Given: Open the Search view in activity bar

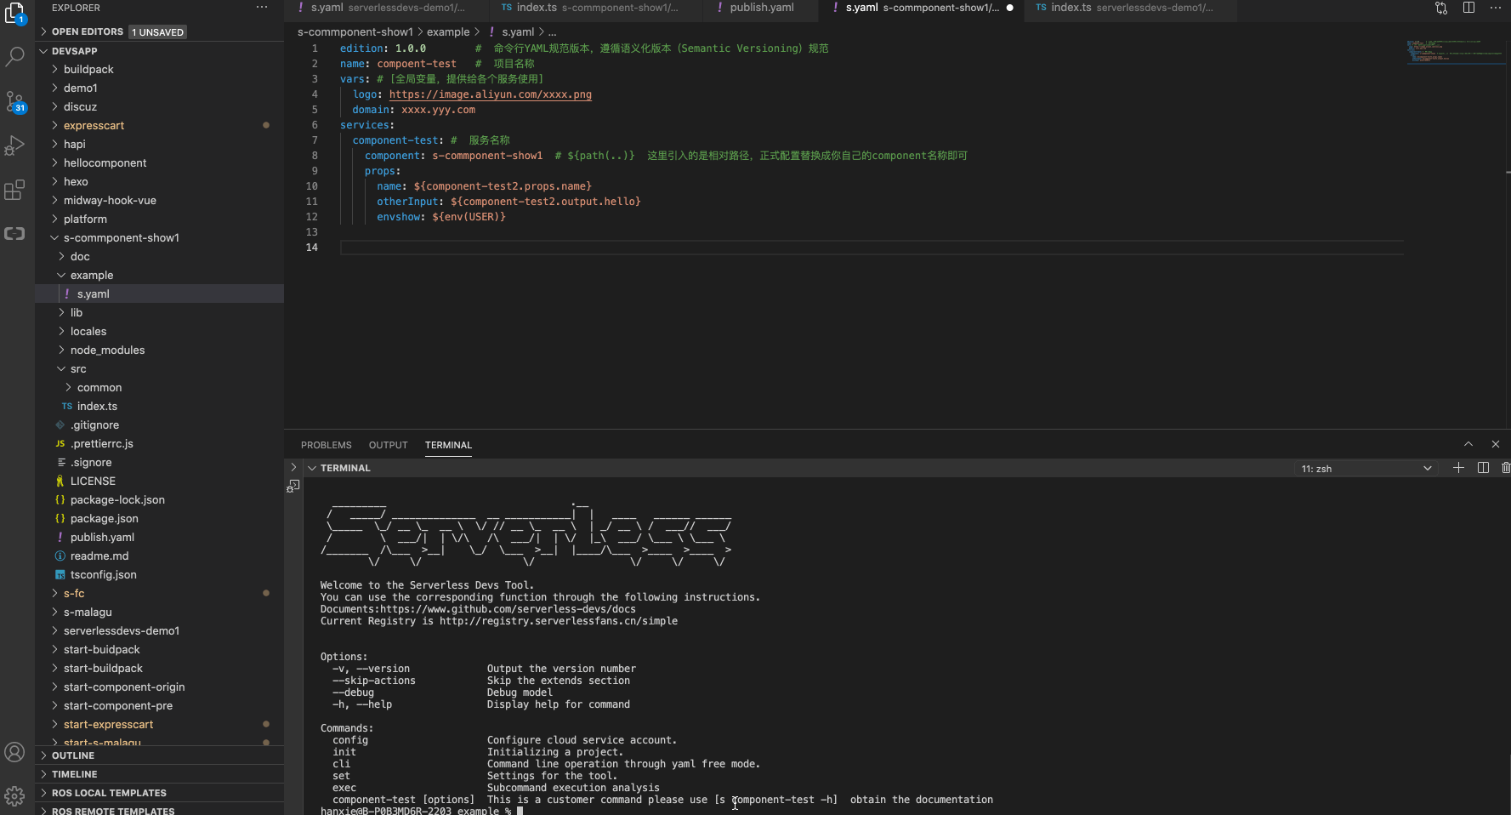Looking at the screenshot, I should point(15,57).
